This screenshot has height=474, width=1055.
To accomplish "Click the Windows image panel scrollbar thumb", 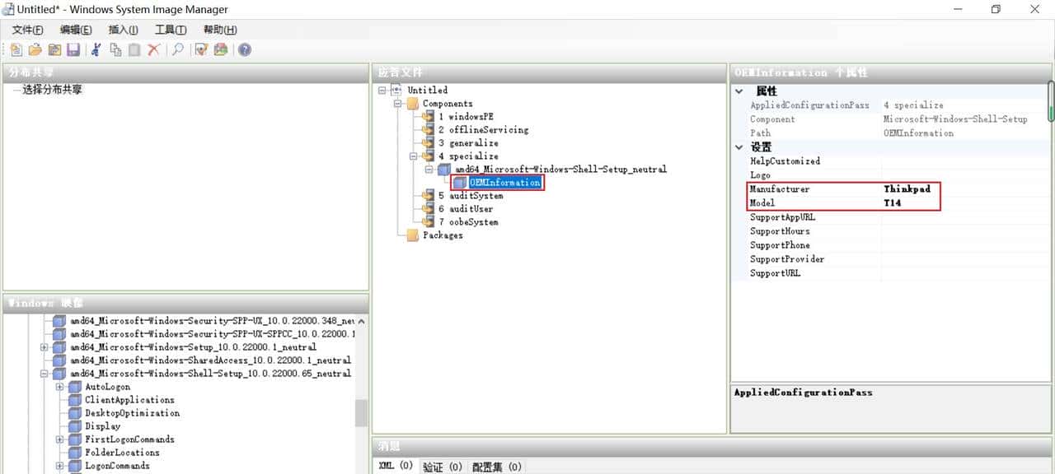I will (361, 413).
